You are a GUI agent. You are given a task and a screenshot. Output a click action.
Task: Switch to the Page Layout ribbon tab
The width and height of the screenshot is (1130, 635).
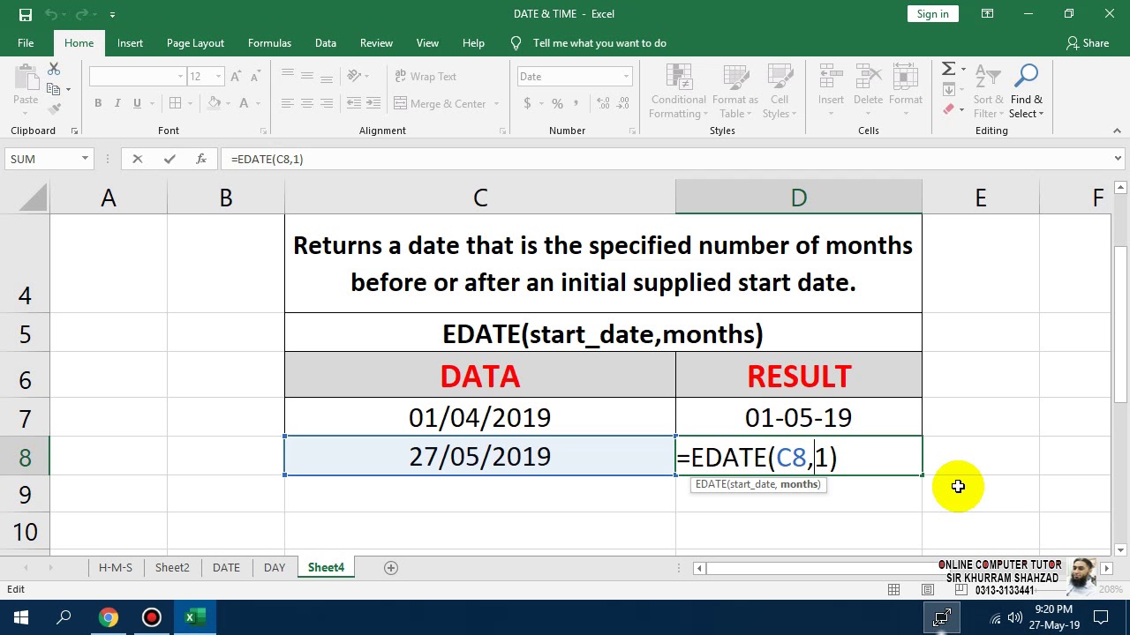(195, 43)
